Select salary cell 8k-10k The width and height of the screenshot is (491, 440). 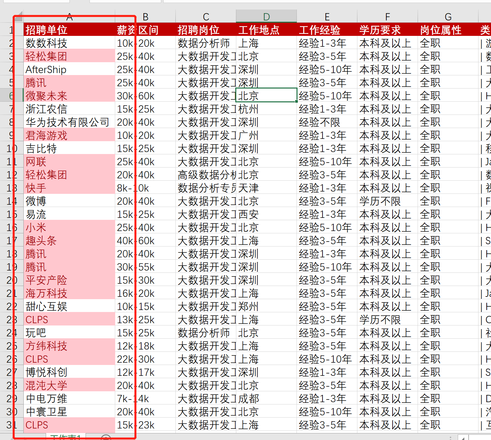click(145, 188)
